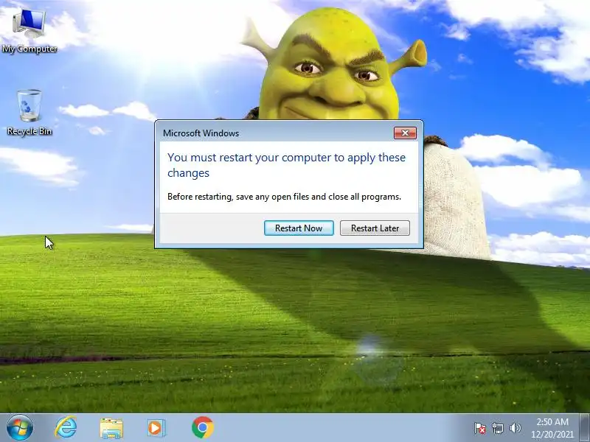Choose Restart Later in the dialog

pos(375,228)
